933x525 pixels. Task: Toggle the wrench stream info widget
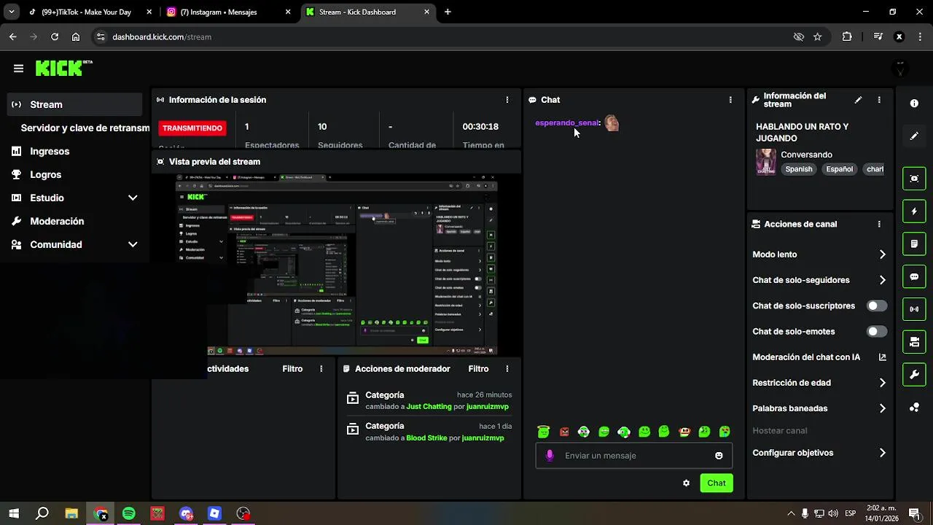tap(914, 375)
